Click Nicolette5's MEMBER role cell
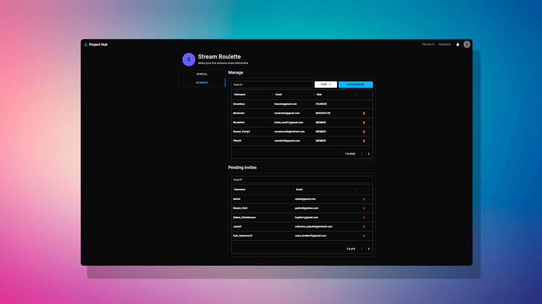Image resolution: width=542 pixels, height=304 pixels. point(321,123)
